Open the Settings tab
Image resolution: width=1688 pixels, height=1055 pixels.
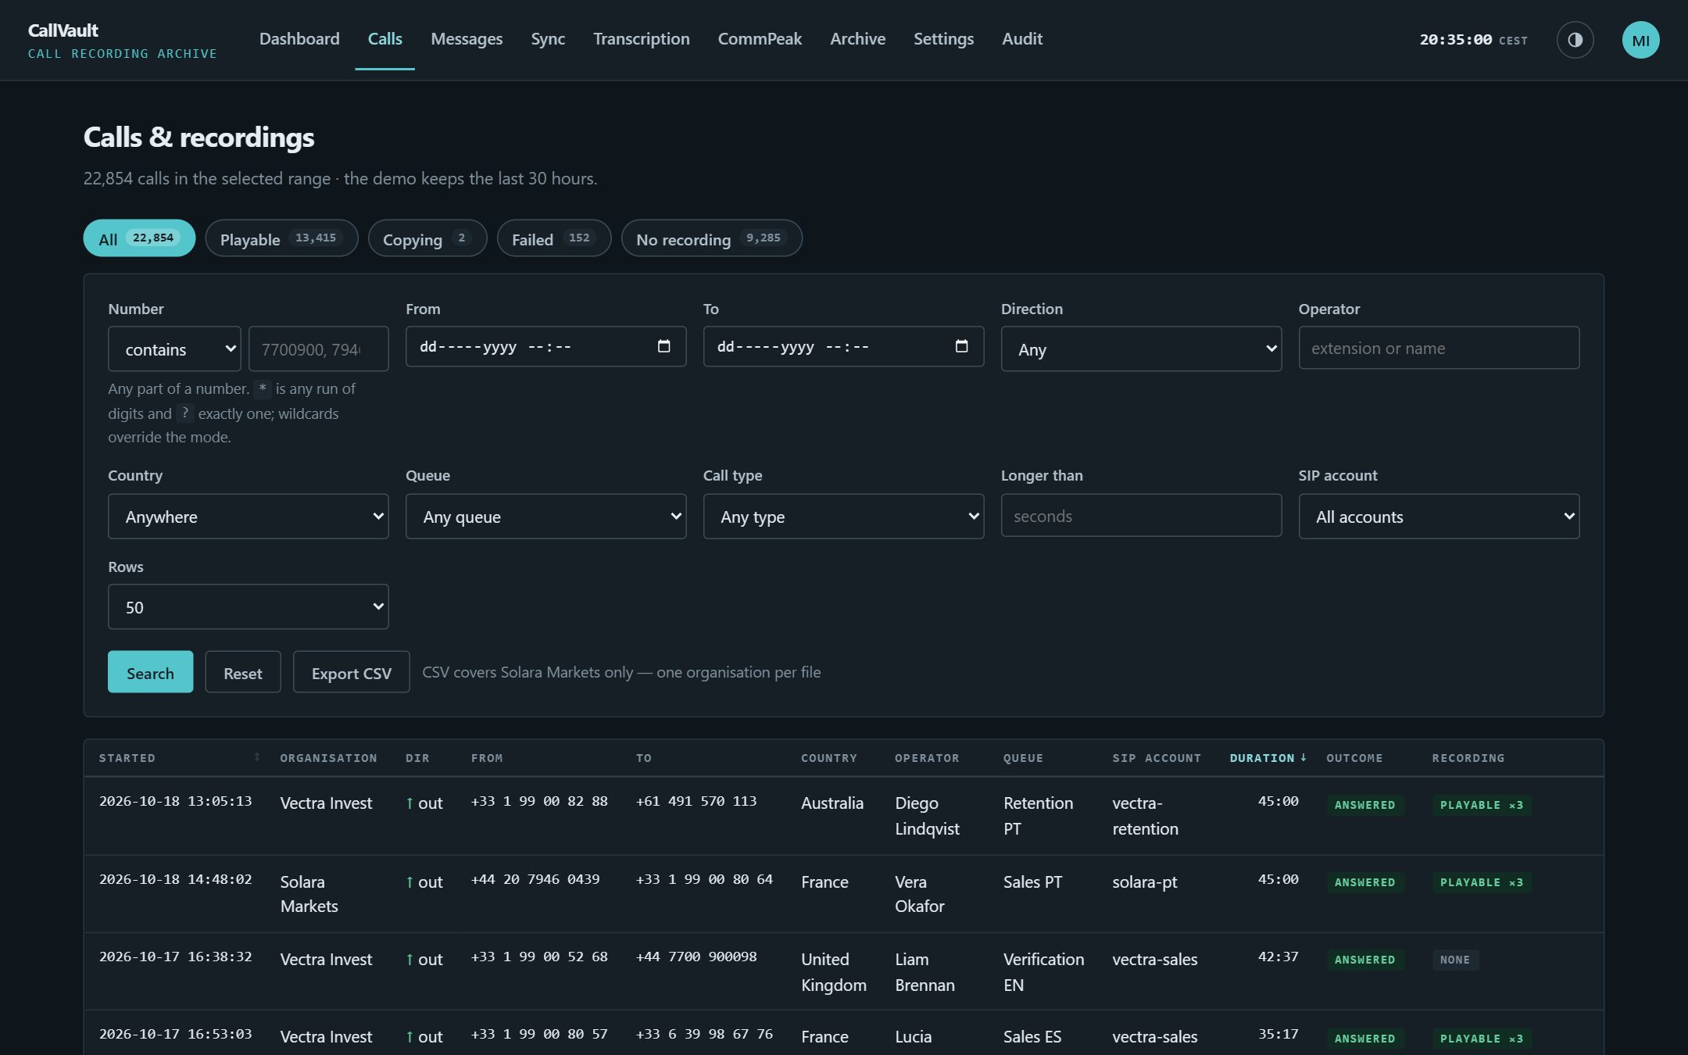(x=943, y=39)
